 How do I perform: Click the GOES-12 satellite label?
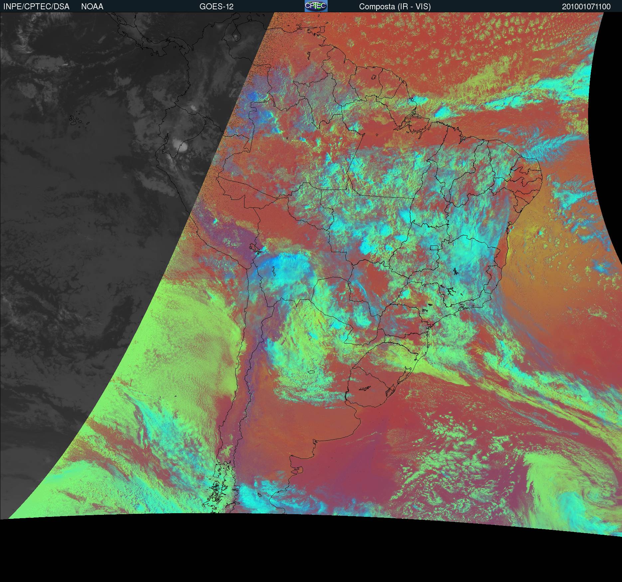click(217, 7)
